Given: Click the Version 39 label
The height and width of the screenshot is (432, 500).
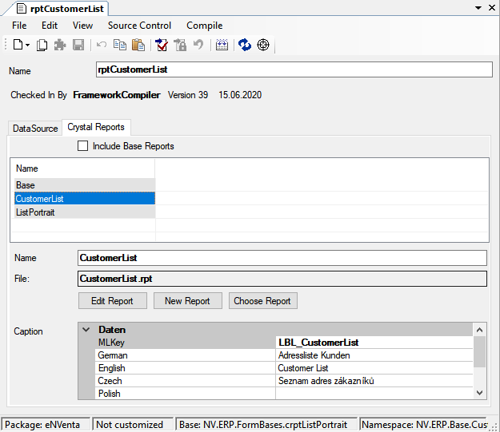Looking at the screenshot, I should (188, 95).
